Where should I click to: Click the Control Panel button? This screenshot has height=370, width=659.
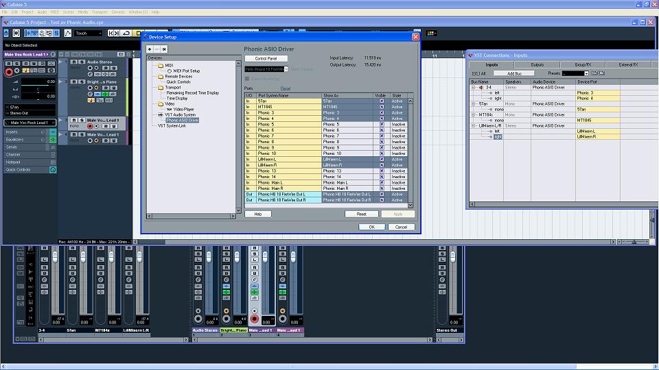click(x=266, y=59)
